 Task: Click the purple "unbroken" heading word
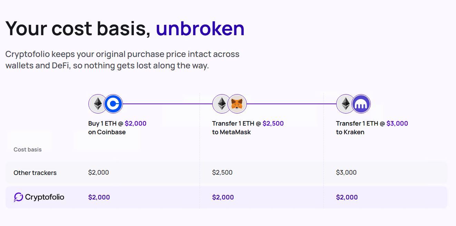[200, 29]
